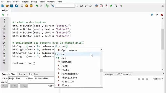This screenshot has height=93, width=166.
Task: Open the Debug menu
Action: (x=34, y=2)
